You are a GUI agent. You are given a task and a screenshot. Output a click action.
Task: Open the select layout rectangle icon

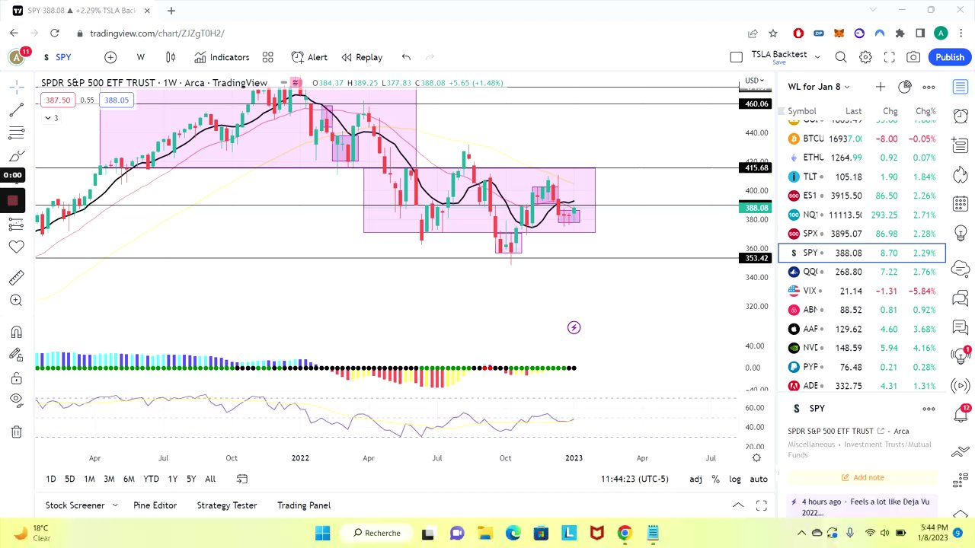click(x=736, y=57)
